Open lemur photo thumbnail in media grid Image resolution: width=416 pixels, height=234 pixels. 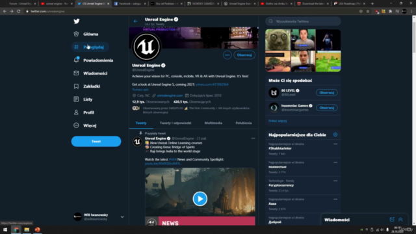pyautogui.click(x=278, y=40)
